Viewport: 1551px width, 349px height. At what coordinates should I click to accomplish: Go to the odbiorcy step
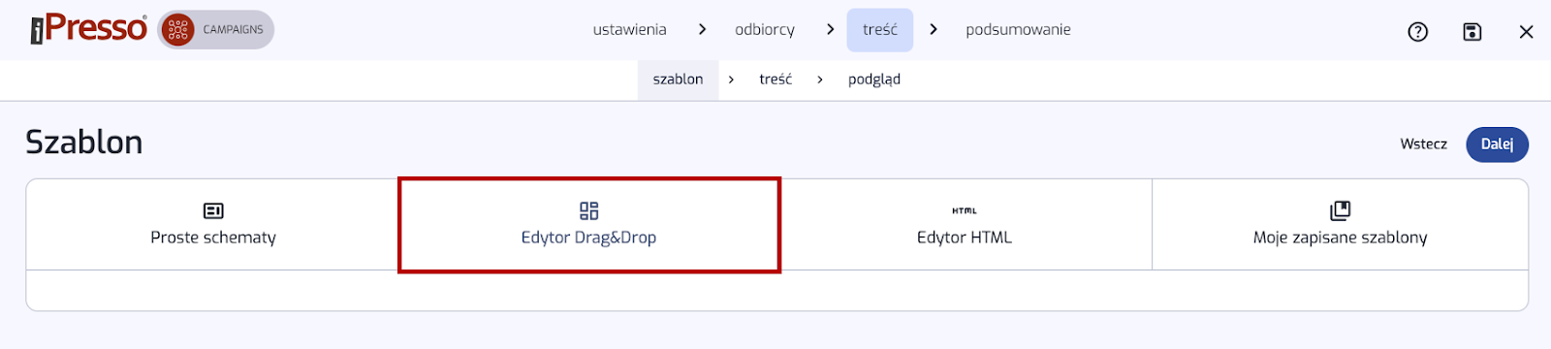(x=765, y=30)
